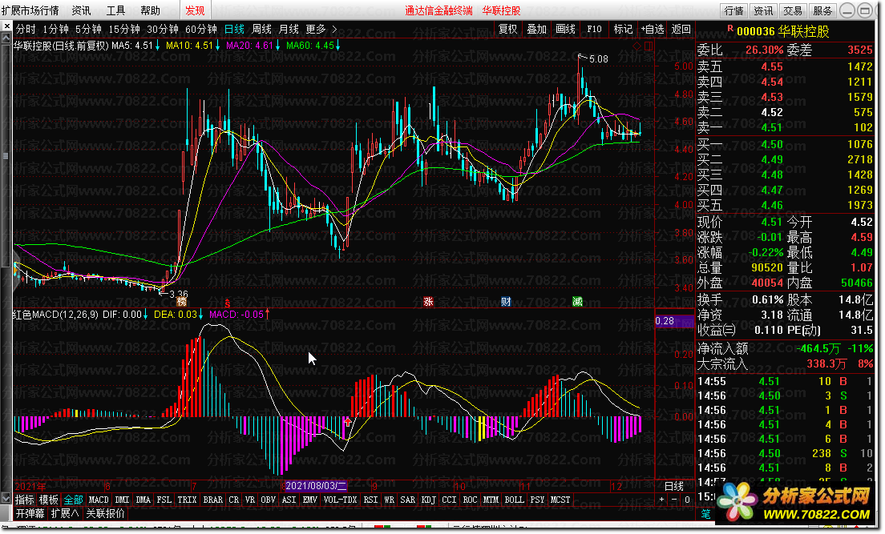Click the 0 reset button
Viewport: 885px width, 534px height.
coord(687,500)
